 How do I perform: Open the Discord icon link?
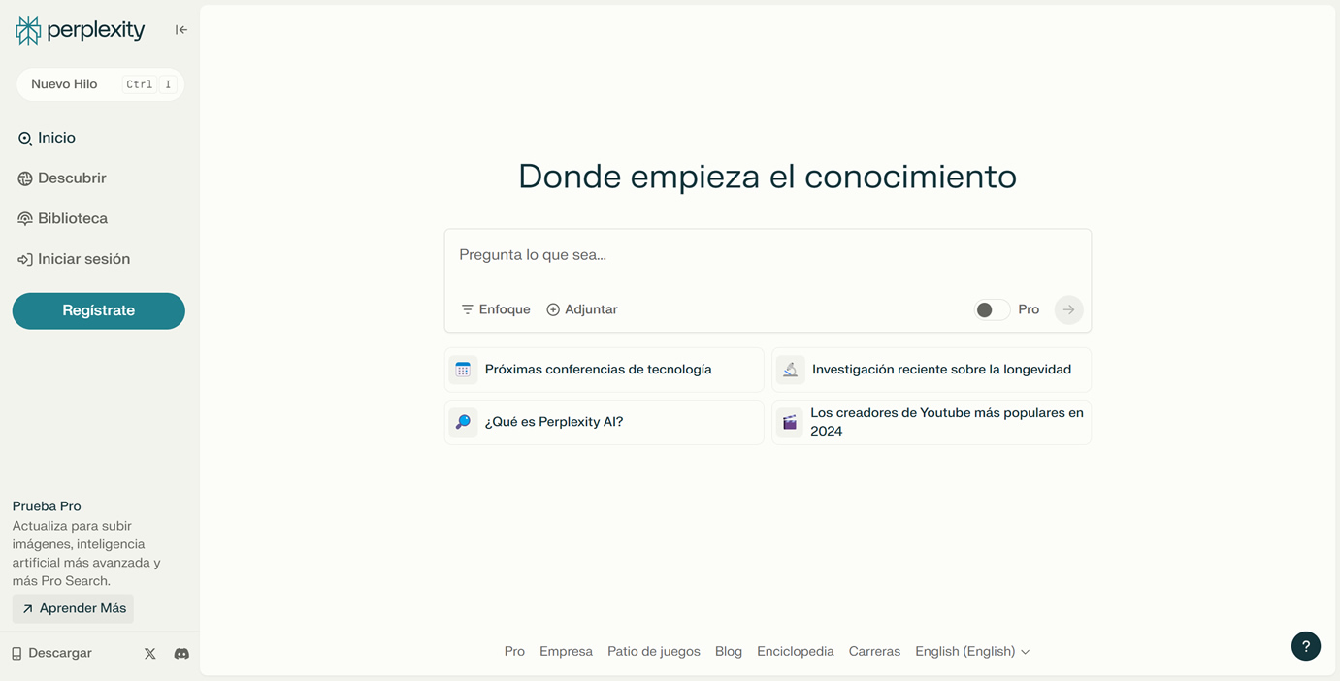[181, 654]
